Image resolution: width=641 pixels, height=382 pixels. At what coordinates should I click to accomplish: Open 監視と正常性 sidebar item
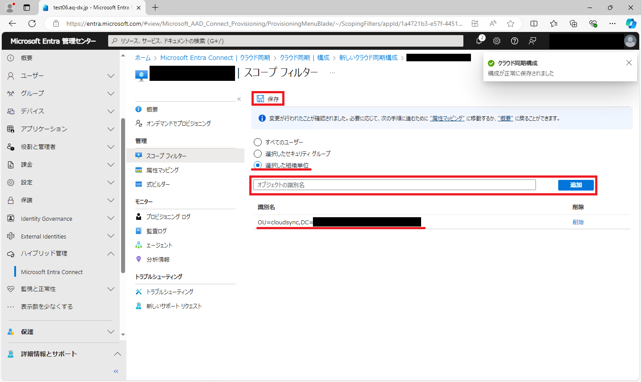pos(38,289)
